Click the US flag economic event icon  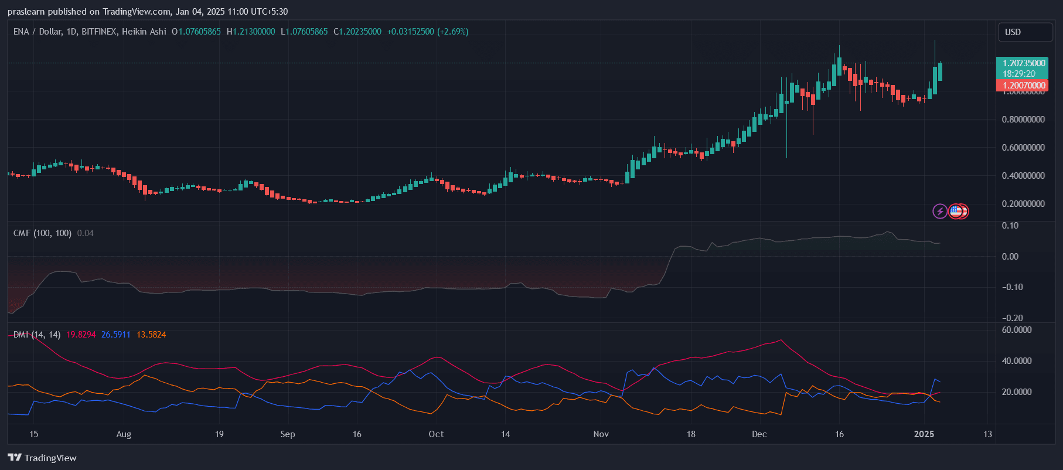(x=956, y=211)
